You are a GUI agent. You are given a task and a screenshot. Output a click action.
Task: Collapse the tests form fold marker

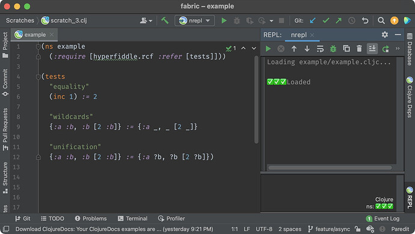click(x=38, y=77)
